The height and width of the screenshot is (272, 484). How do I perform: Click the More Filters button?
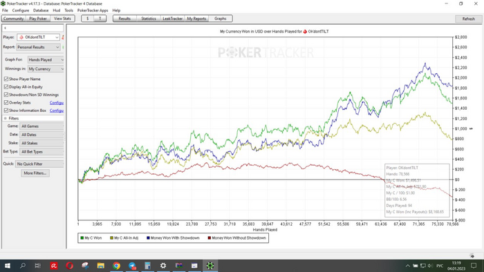pos(35,173)
